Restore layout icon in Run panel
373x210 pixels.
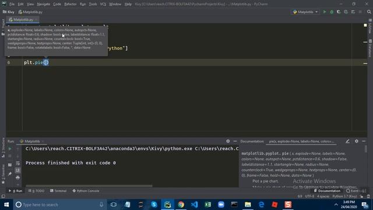[10, 164]
